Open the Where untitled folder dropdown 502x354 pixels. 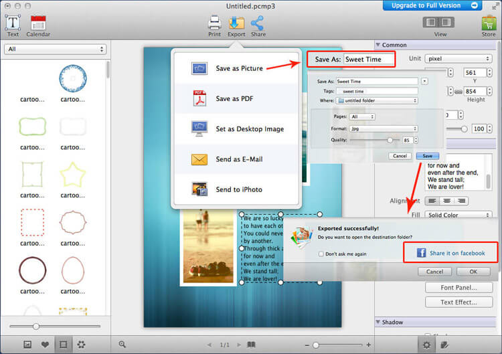tap(377, 100)
